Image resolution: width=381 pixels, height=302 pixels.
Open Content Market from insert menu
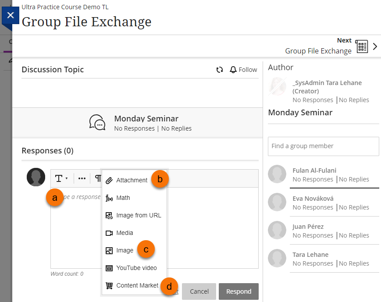click(137, 285)
